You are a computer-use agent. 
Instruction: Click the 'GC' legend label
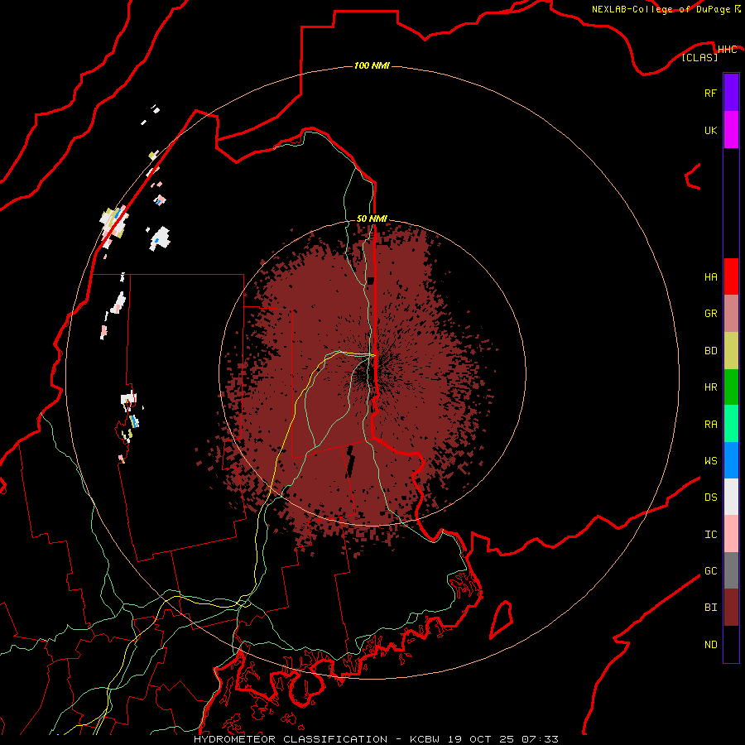[x=710, y=570]
